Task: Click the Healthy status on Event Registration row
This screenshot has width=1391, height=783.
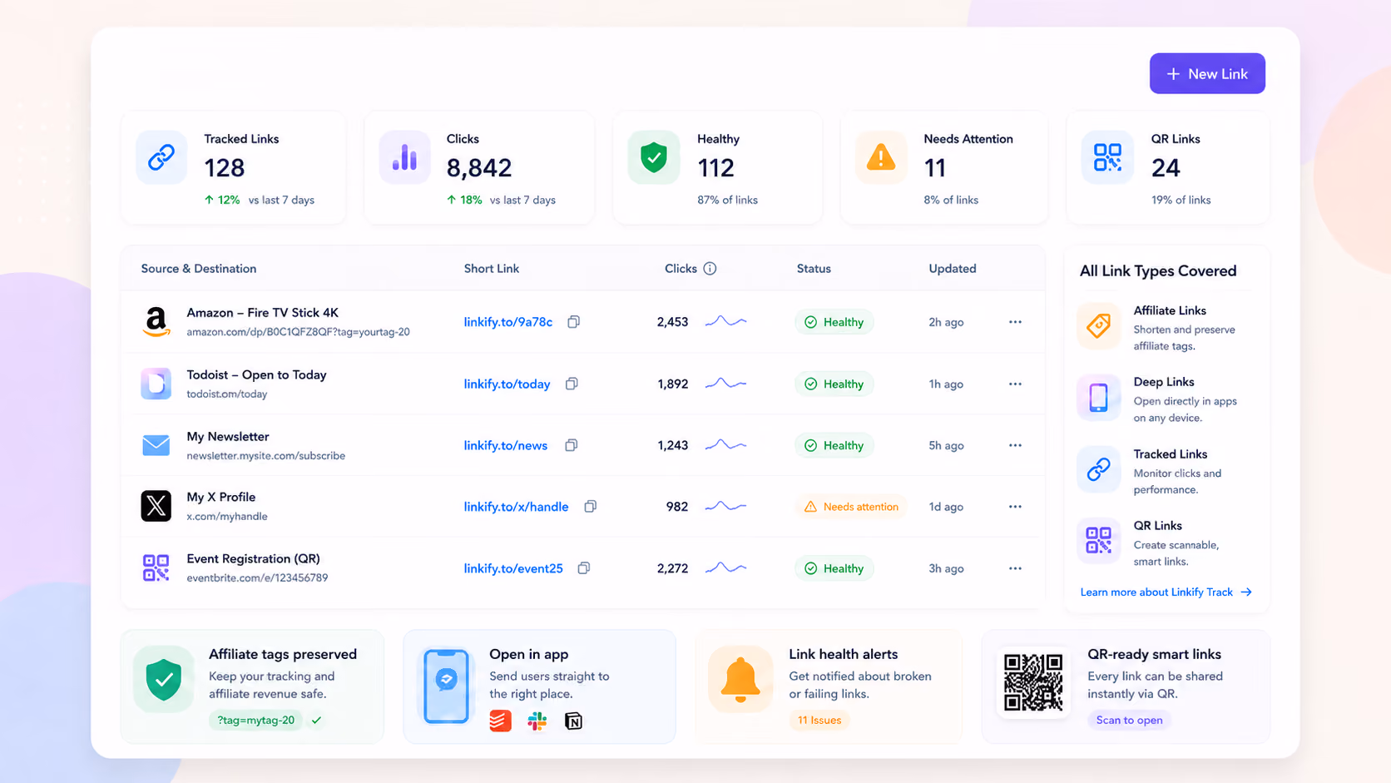Action: pyautogui.click(x=834, y=568)
